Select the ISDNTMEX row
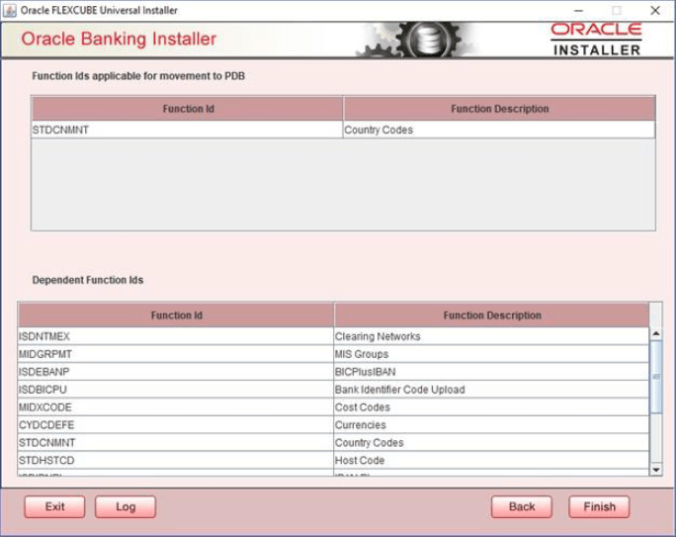The height and width of the screenshot is (537, 676). pos(333,336)
